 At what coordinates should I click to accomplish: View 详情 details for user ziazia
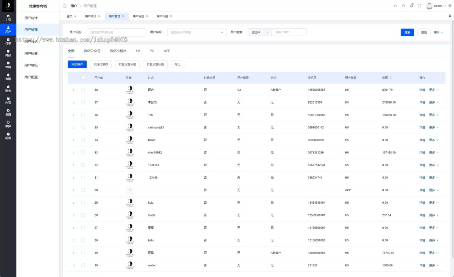click(x=422, y=215)
